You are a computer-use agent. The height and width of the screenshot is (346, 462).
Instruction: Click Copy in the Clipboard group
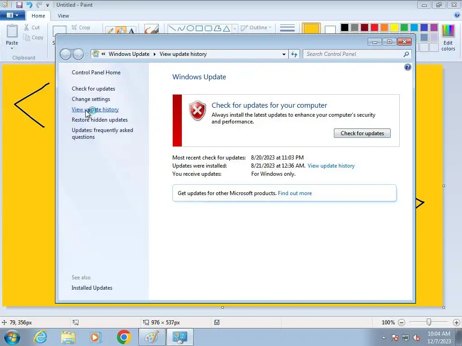[x=33, y=37]
